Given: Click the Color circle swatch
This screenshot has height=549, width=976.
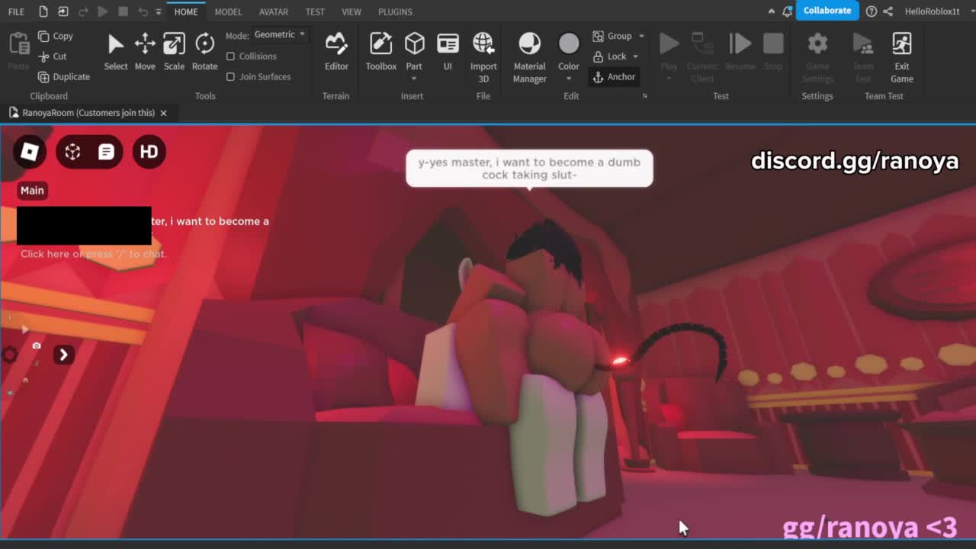Looking at the screenshot, I should 569,44.
